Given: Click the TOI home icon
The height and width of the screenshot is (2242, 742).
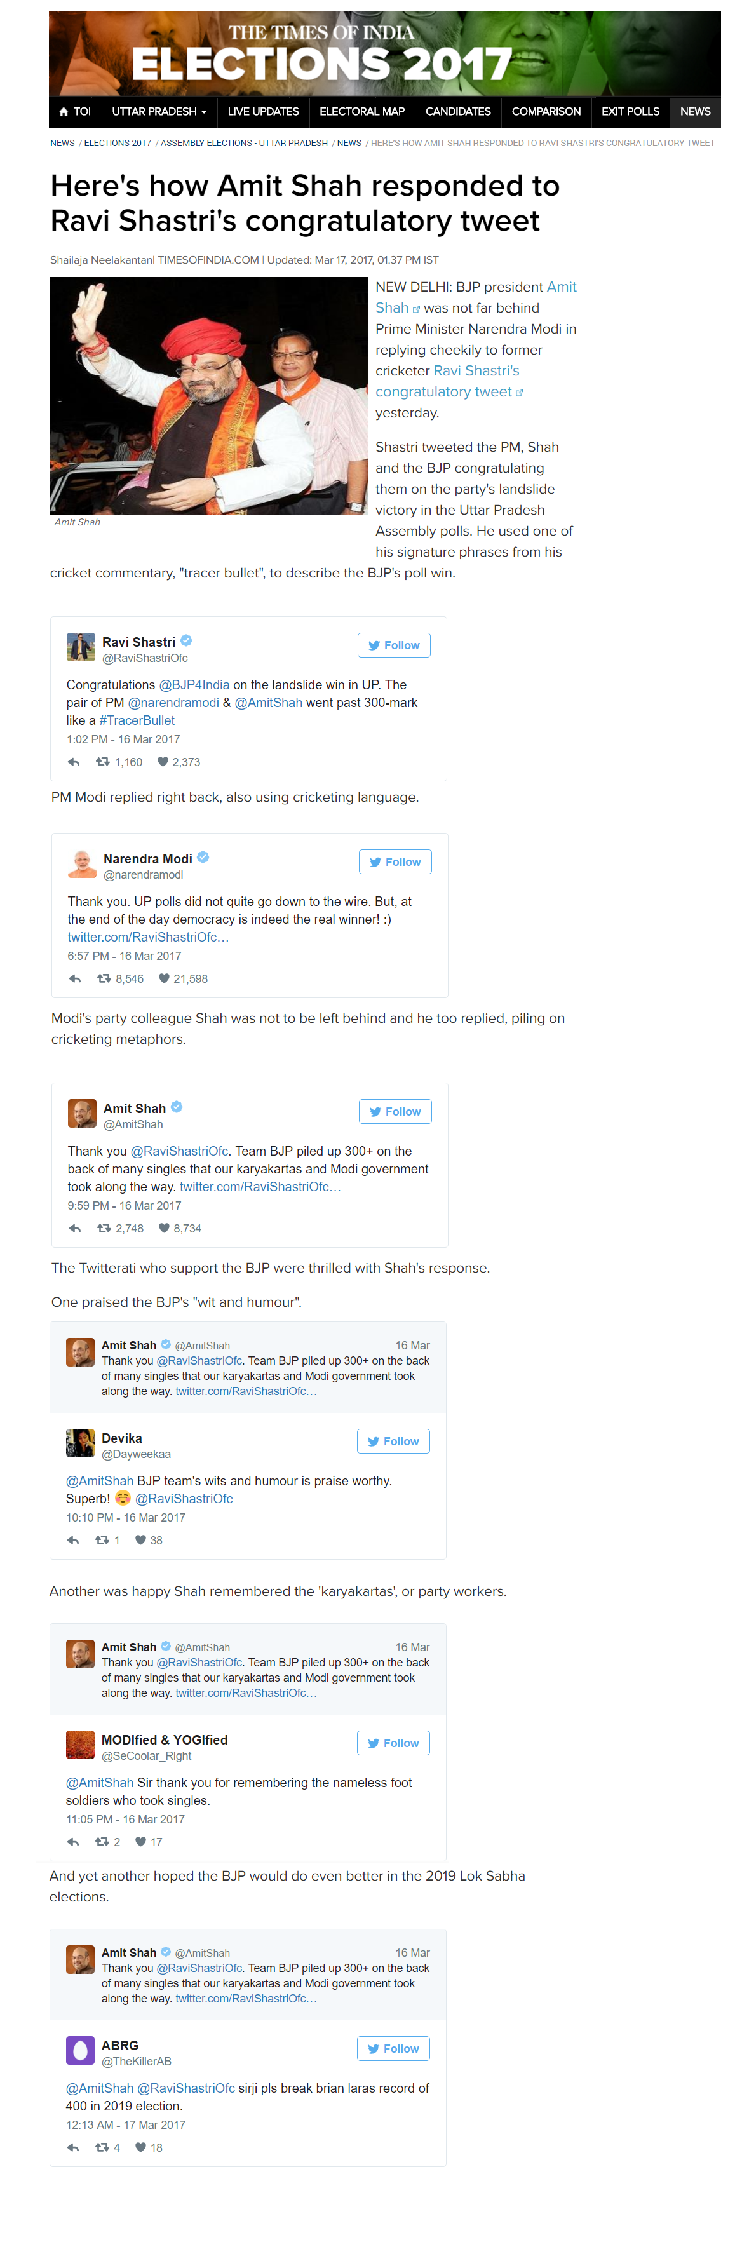Looking at the screenshot, I should pos(64,112).
